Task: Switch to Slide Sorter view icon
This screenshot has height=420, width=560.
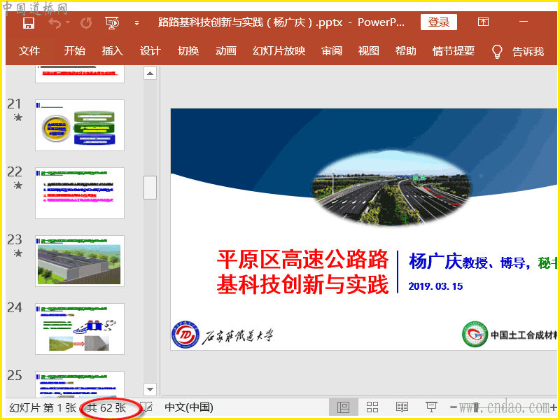Action: click(372, 407)
